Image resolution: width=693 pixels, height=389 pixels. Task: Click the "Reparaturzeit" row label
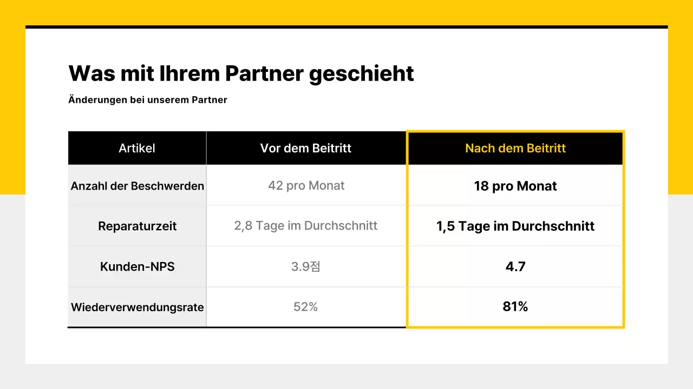138,226
